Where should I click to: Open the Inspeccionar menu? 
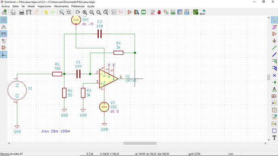[x=44, y=6]
